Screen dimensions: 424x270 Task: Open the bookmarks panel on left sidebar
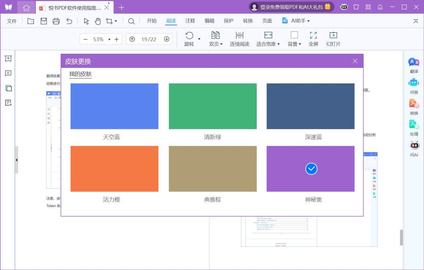pos(8,58)
